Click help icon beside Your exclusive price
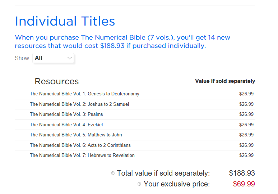The width and height of the screenshot is (278, 194). 139,184
